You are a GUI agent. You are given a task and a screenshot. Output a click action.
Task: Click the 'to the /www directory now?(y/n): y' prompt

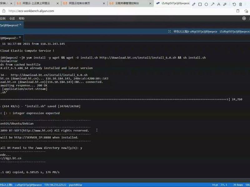coord(52,148)
